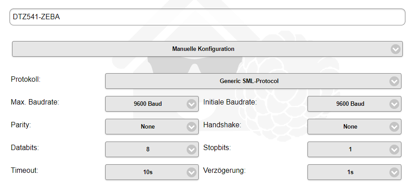Click the chevron icon of the Databits selector
Viewport: 414px width, 192px height.
tap(192, 150)
